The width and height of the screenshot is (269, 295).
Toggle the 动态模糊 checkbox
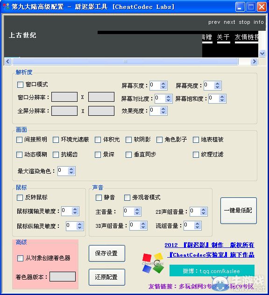[19, 155]
